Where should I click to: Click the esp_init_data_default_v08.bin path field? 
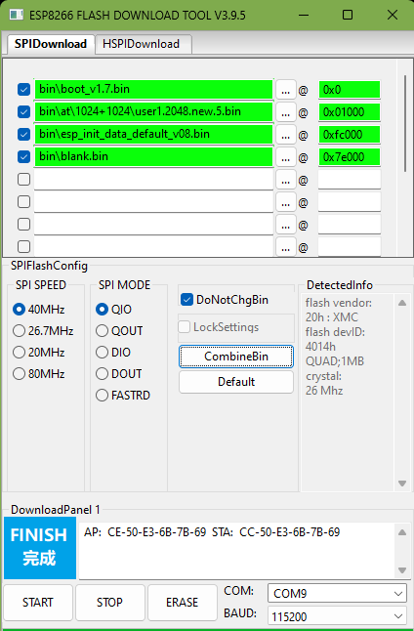[x=153, y=135]
